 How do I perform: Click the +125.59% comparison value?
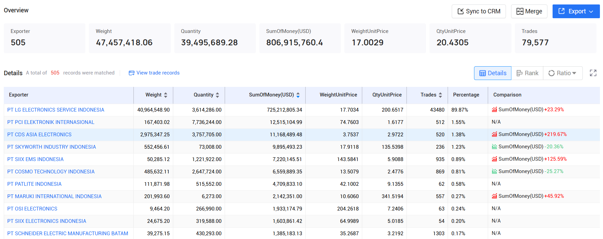pos(555,159)
